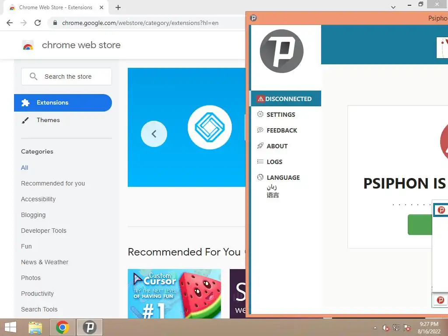Open Psiphon Language options
The image size is (448, 336).
click(283, 178)
